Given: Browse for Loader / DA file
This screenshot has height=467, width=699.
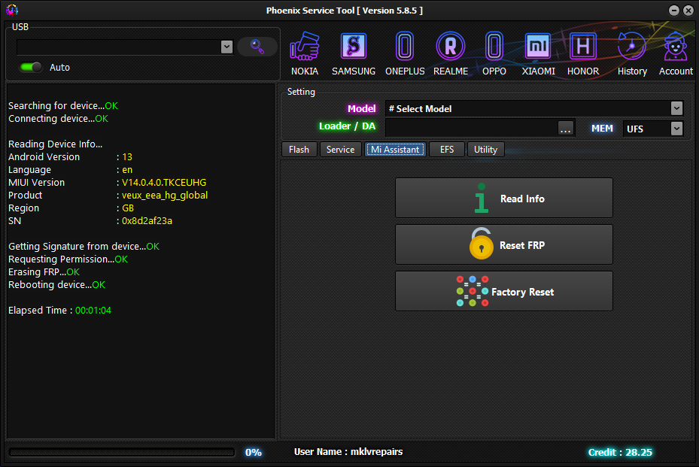Looking at the screenshot, I should pyautogui.click(x=565, y=129).
